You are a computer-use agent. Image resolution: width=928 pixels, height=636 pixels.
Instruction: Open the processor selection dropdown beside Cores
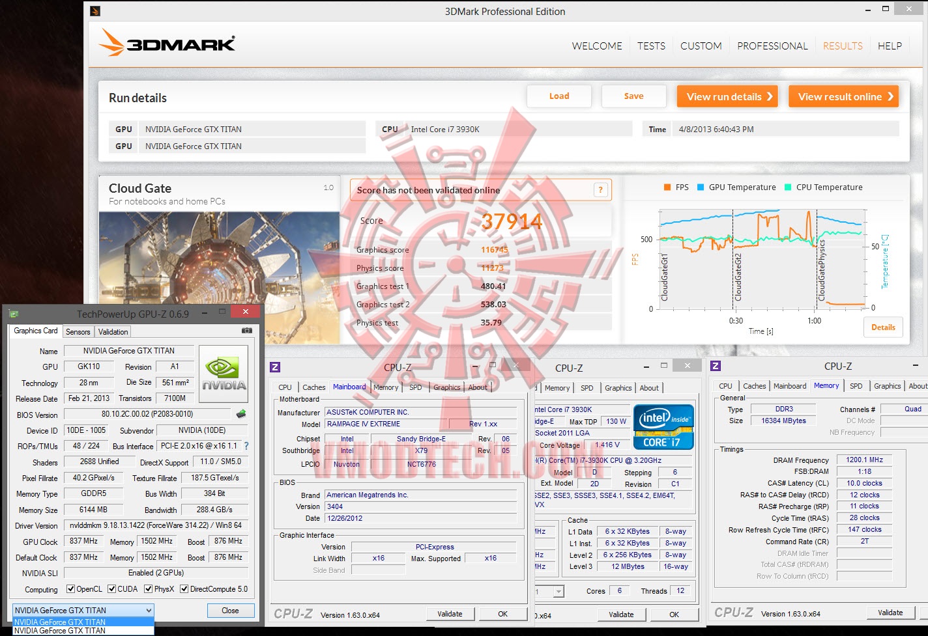(558, 591)
